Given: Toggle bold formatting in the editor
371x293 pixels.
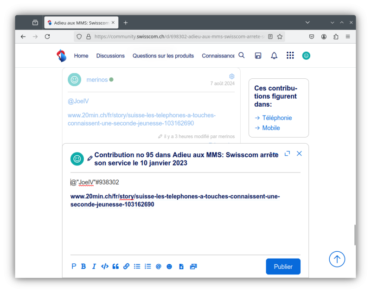Looking at the screenshot, I should 83,267.
